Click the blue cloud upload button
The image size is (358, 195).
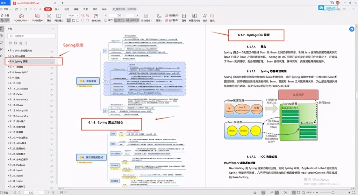[x=328, y=8]
